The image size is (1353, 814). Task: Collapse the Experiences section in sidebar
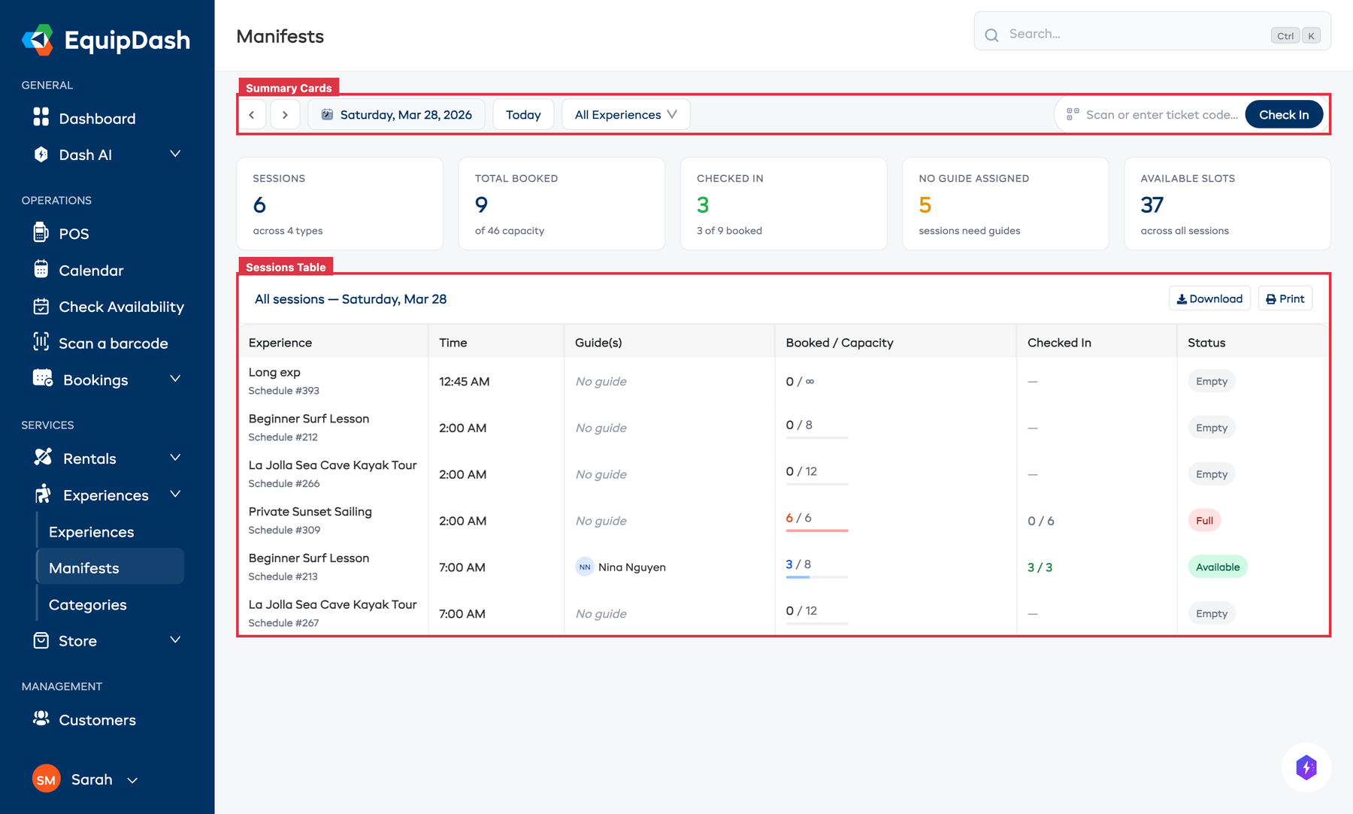click(x=175, y=495)
